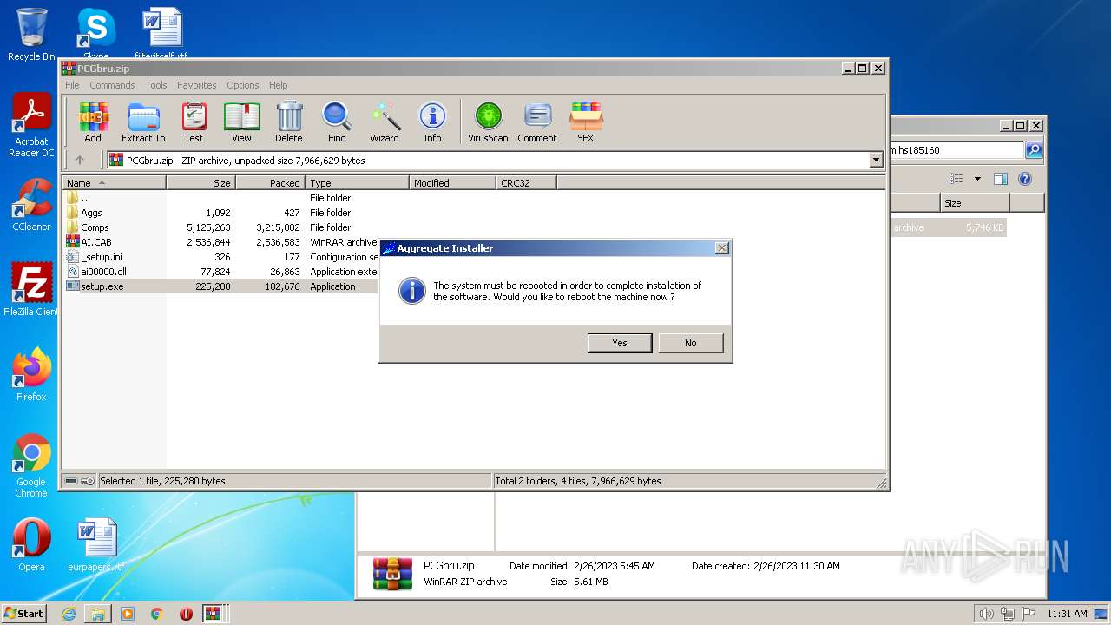Click the Add toolbar icon in WinRAR
This screenshot has width=1111, height=625.
[93, 122]
